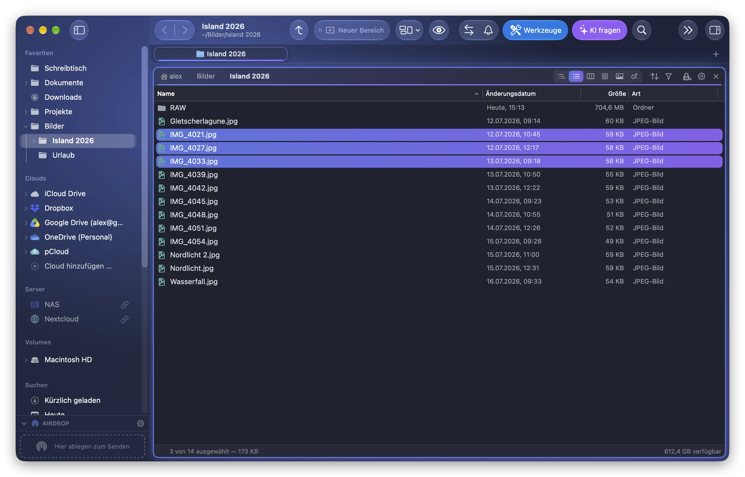Open the Werkzeuge tools menu

(x=535, y=30)
